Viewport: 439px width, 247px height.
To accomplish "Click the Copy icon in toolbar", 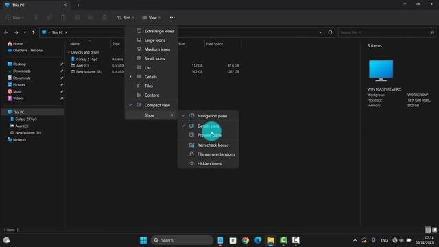I will coord(50,18).
